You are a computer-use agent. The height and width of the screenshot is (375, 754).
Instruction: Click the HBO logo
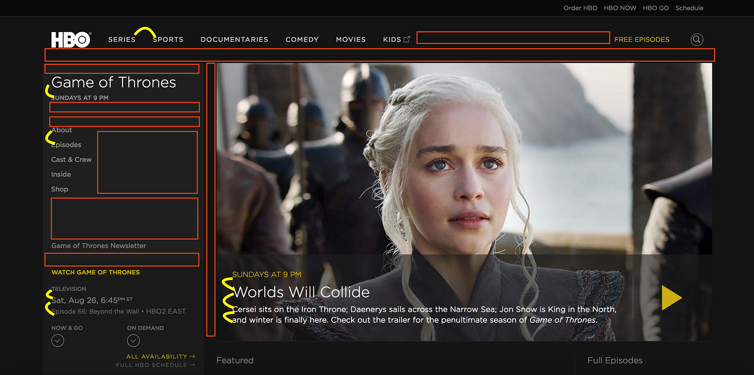(71, 40)
